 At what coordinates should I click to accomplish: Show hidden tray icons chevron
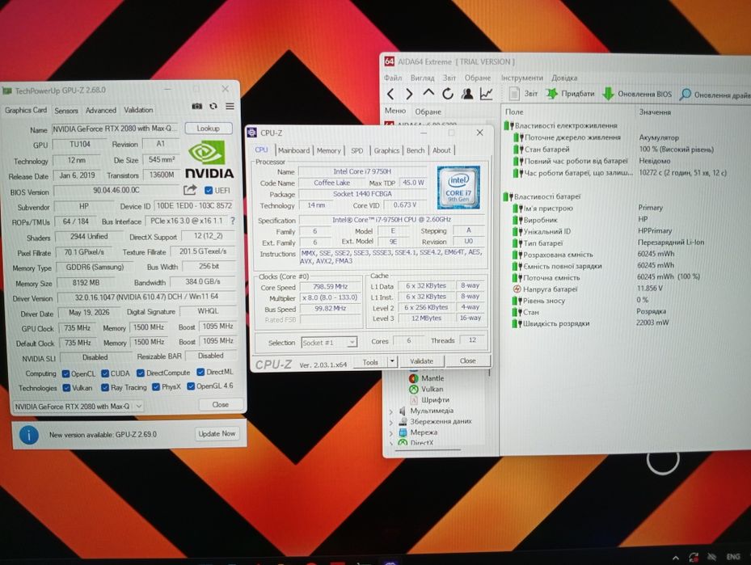tap(675, 558)
